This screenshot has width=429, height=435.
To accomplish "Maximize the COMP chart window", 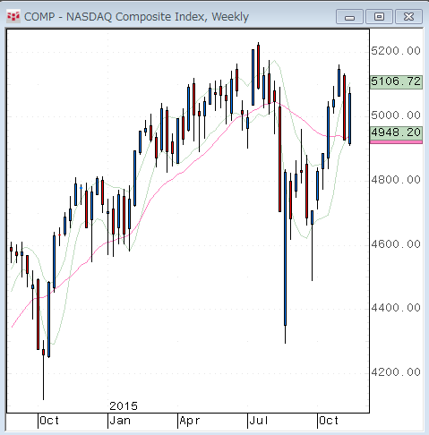I will point(379,16).
